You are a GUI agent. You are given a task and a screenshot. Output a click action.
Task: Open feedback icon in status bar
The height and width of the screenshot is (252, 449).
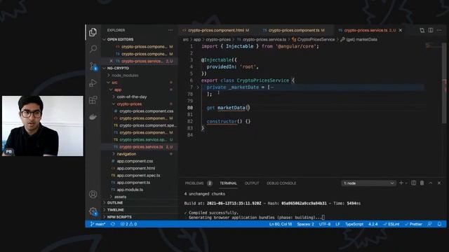430,224
